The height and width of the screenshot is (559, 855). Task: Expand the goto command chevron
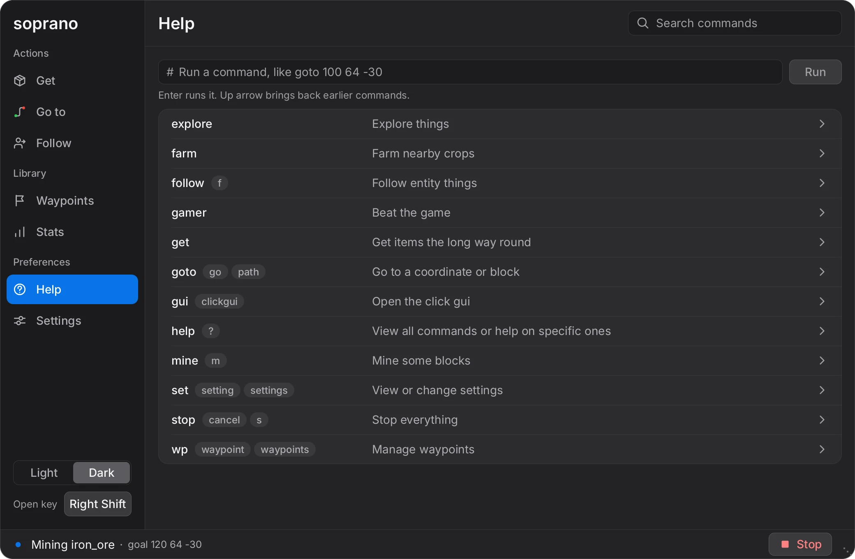tap(822, 272)
